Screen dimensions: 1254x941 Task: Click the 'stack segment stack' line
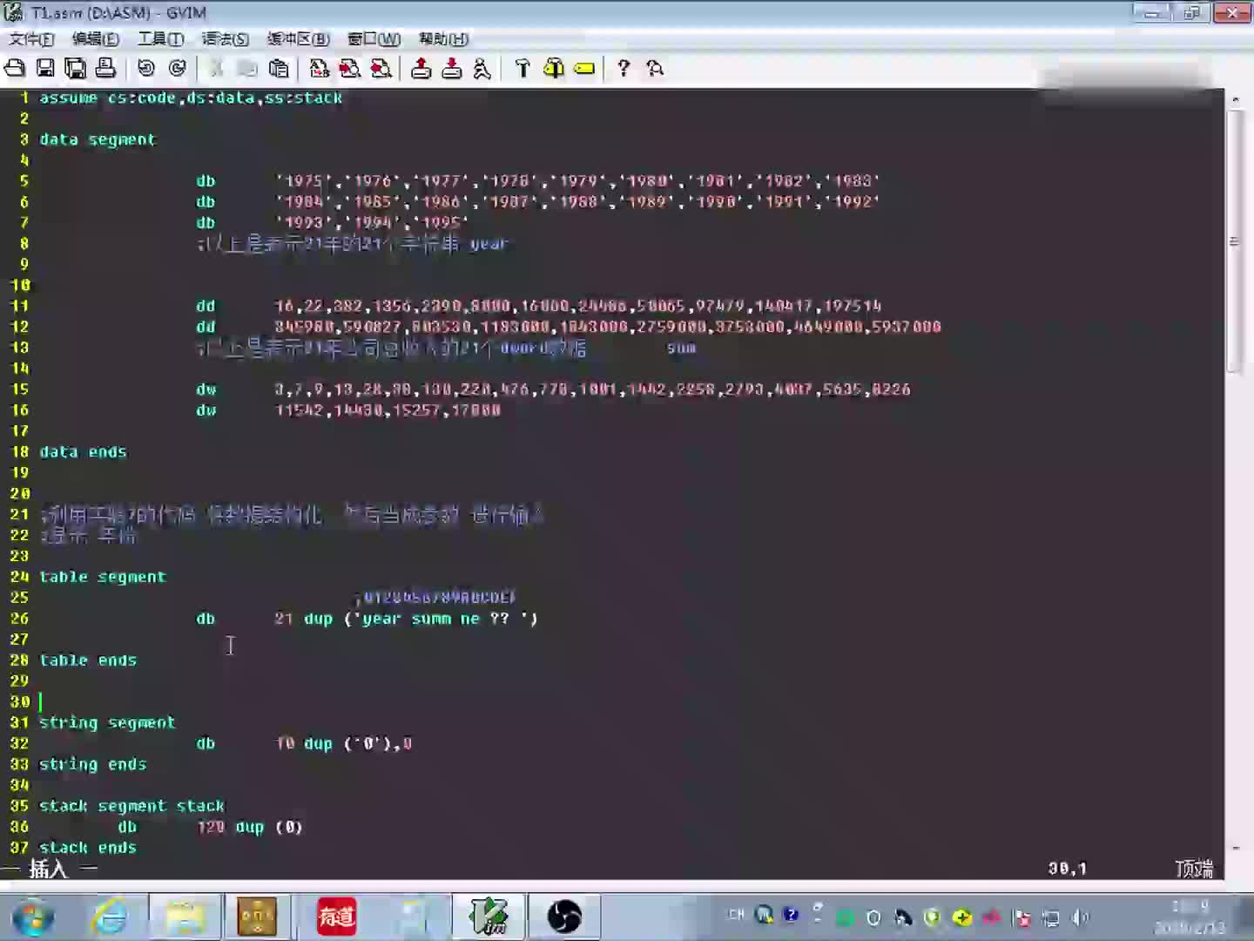click(x=131, y=806)
